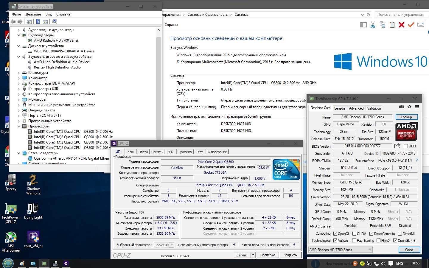Open GPU-Z hamburger menu icon

(x=417, y=107)
